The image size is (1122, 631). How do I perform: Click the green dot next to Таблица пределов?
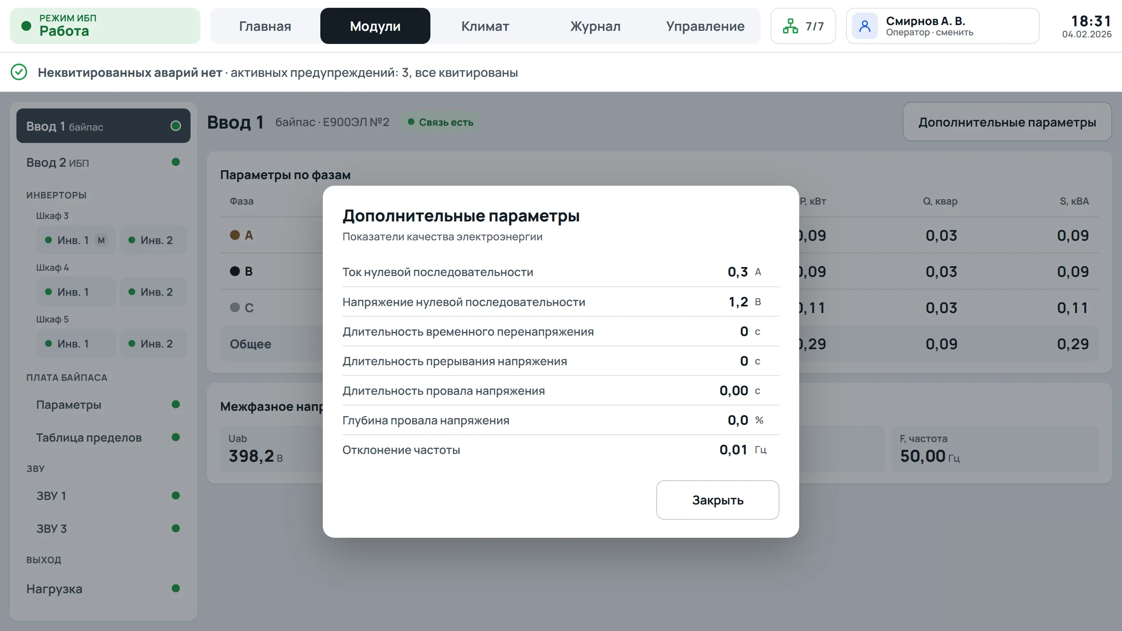click(x=175, y=437)
